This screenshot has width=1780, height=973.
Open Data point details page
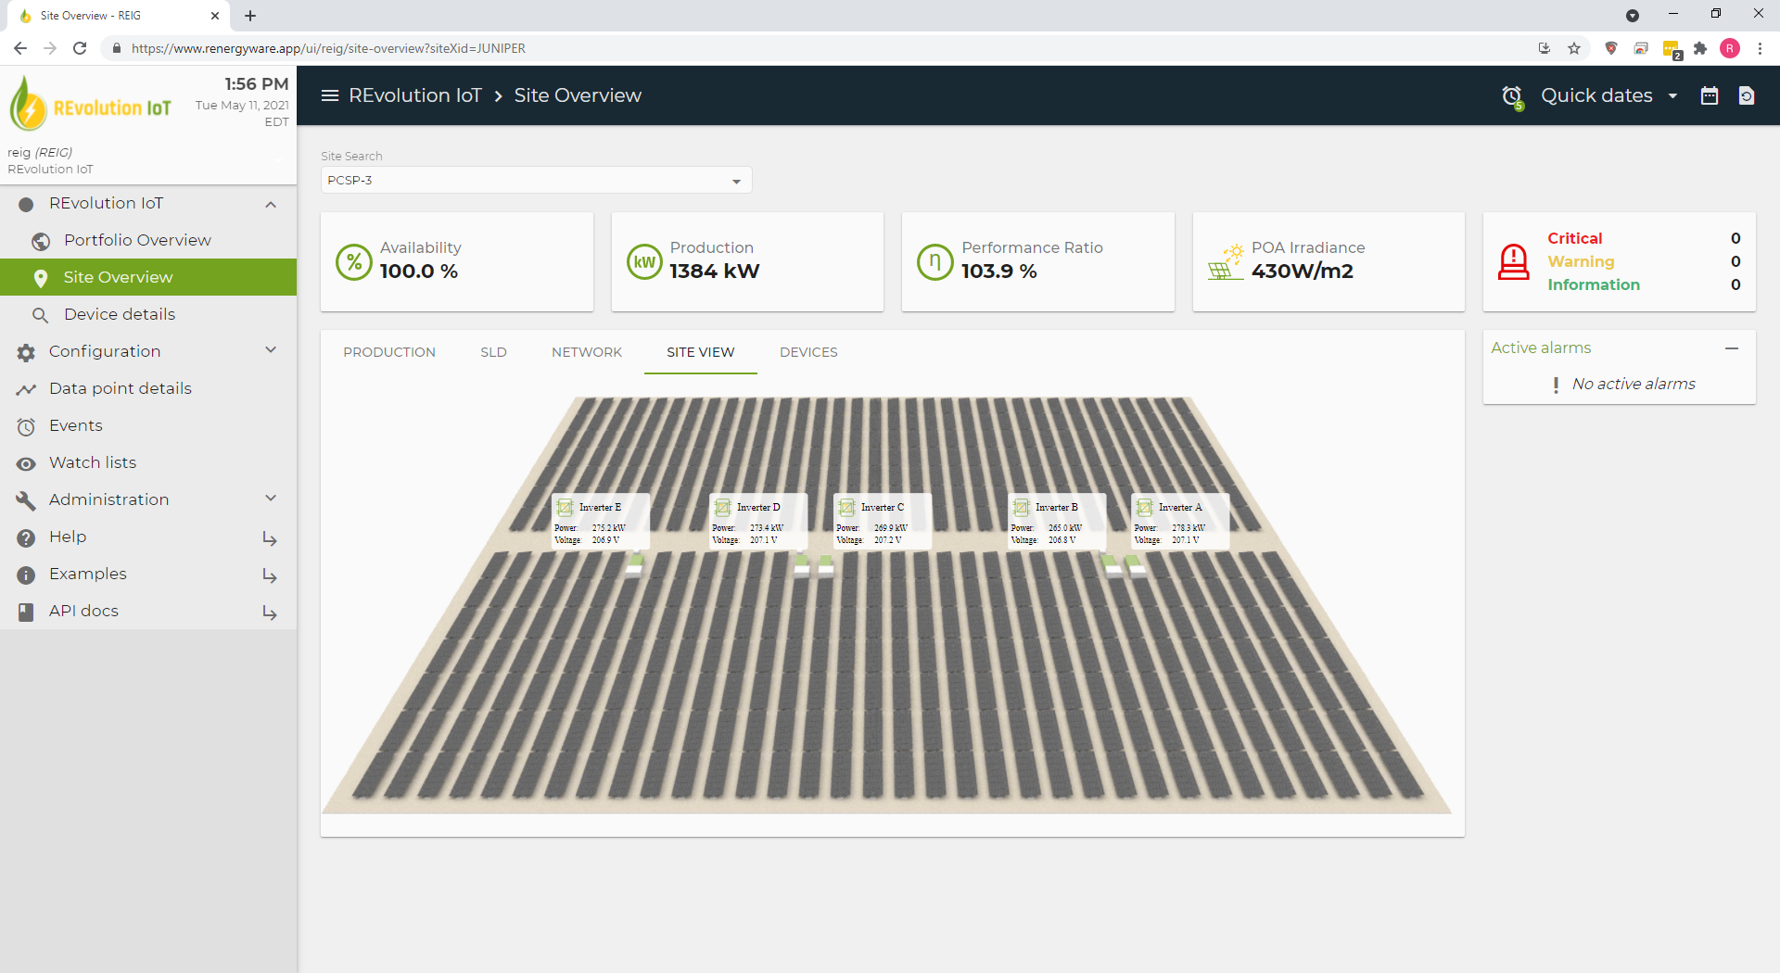click(x=148, y=388)
